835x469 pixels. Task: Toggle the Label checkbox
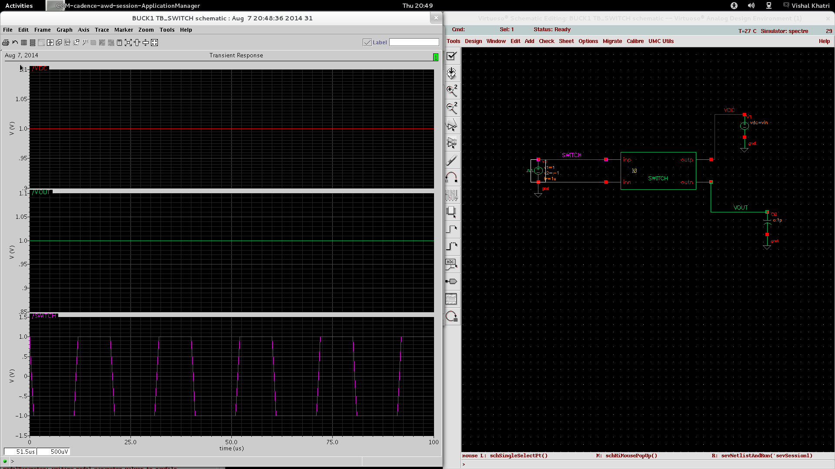click(367, 43)
